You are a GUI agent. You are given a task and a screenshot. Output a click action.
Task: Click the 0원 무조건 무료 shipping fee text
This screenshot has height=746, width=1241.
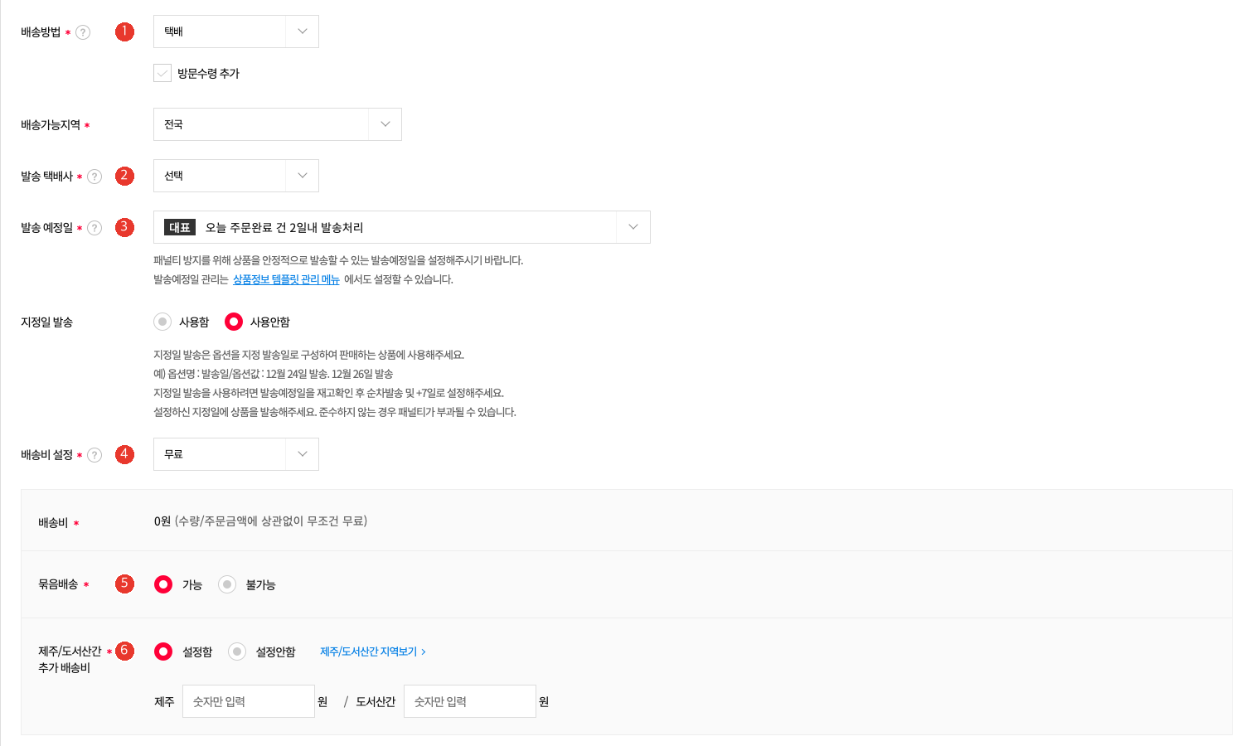click(x=260, y=521)
